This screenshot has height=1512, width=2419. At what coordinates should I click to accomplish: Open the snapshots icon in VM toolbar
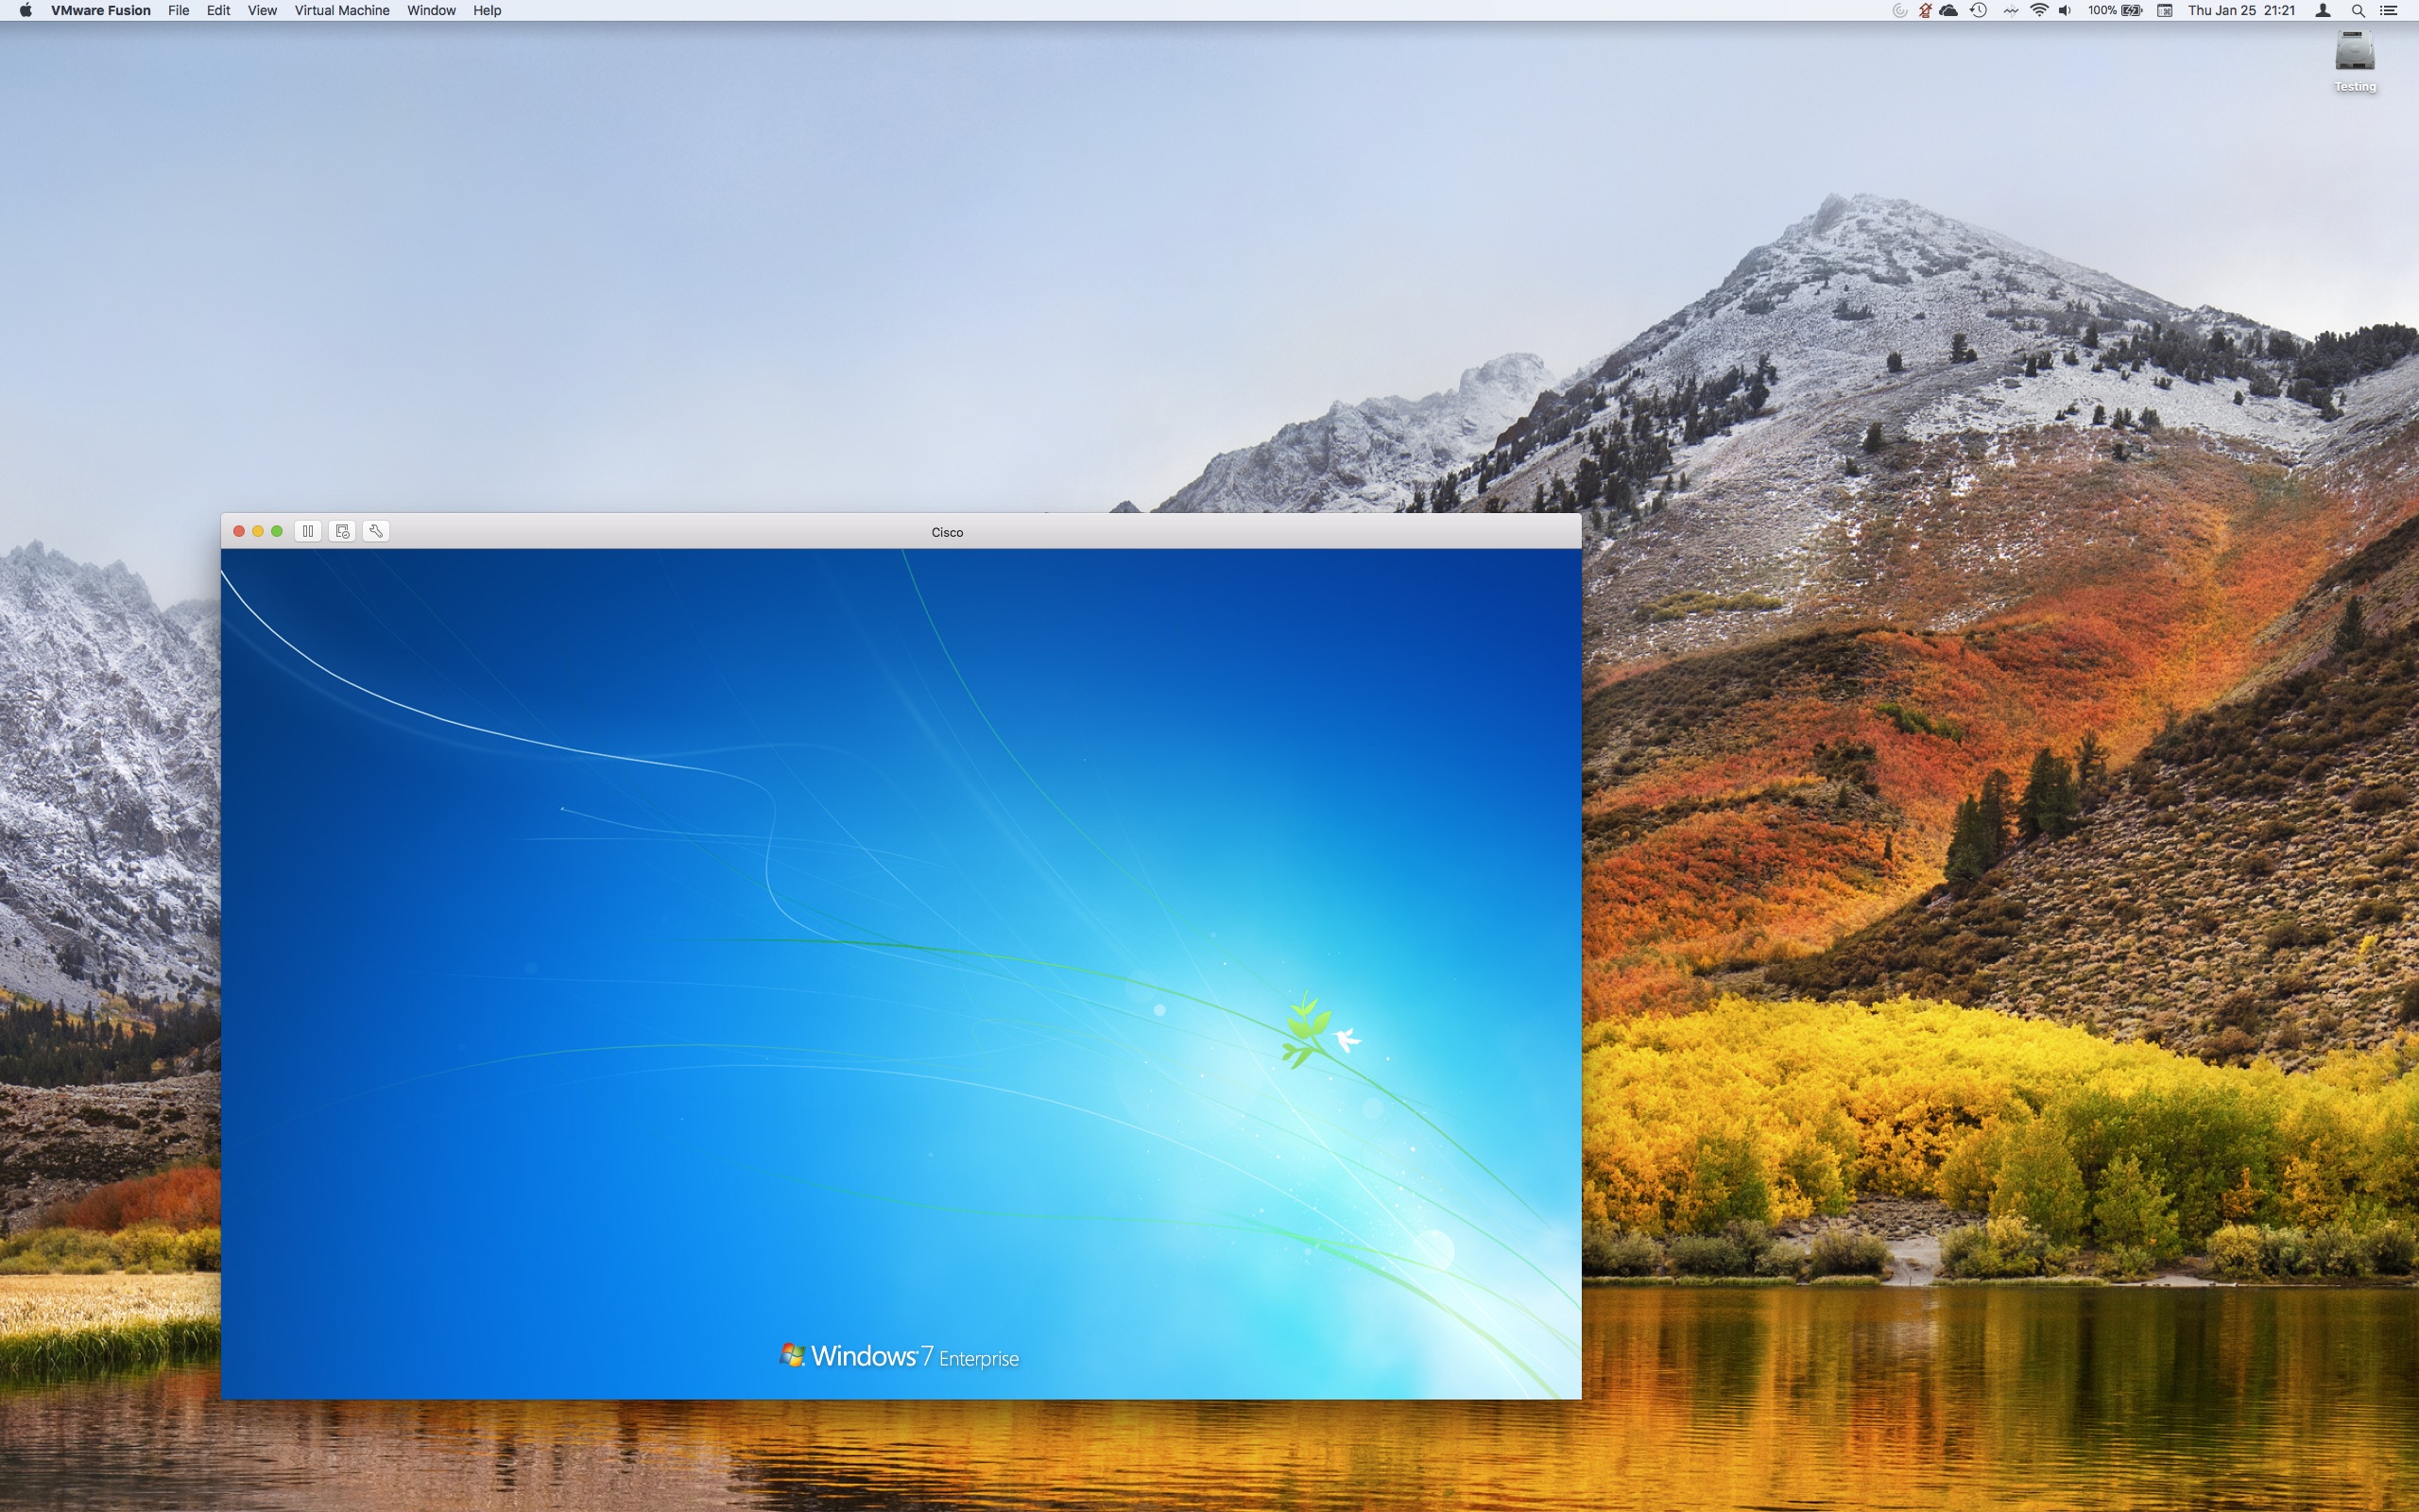[x=342, y=531]
